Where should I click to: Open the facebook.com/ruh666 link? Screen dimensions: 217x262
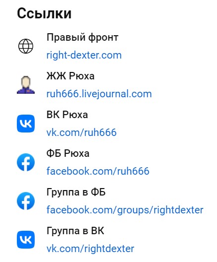98,171
